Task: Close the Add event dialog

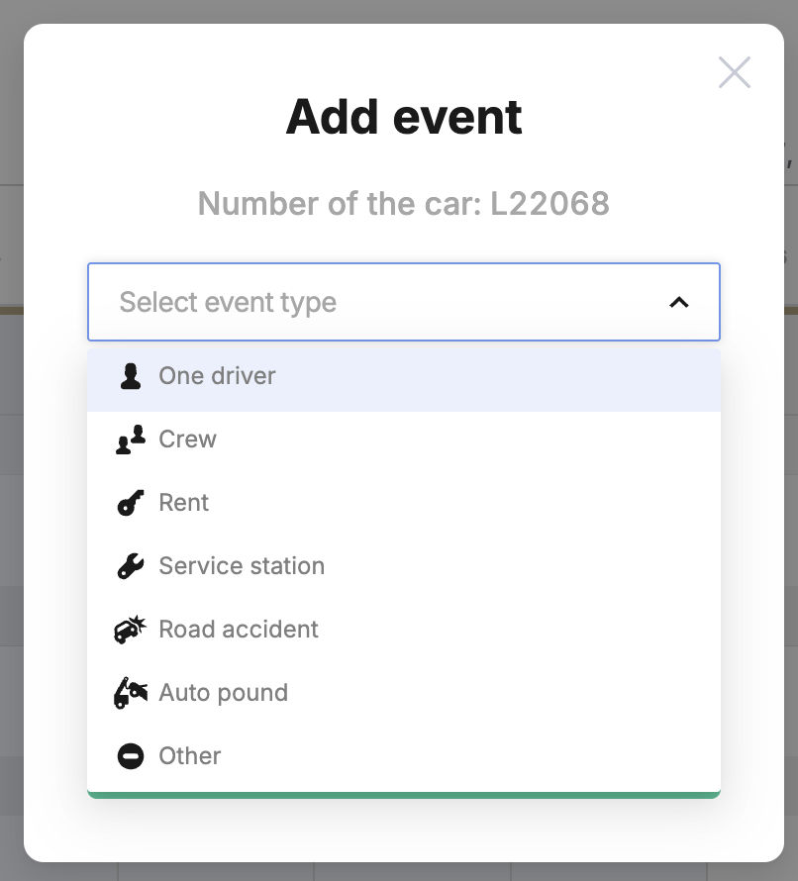Action: (x=735, y=72)
